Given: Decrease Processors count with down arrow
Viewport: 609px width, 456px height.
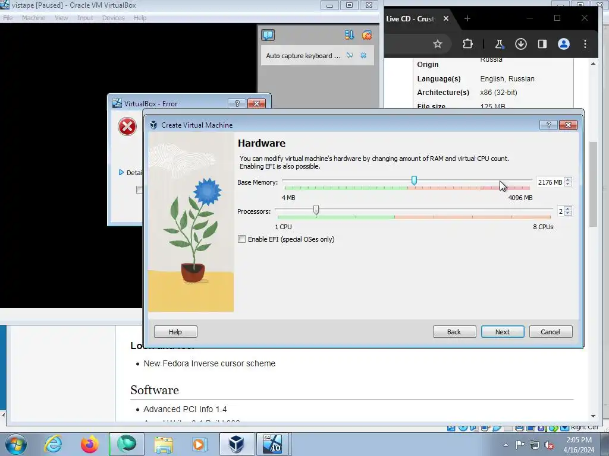Looking at the screenshot, I should [568, 213].
